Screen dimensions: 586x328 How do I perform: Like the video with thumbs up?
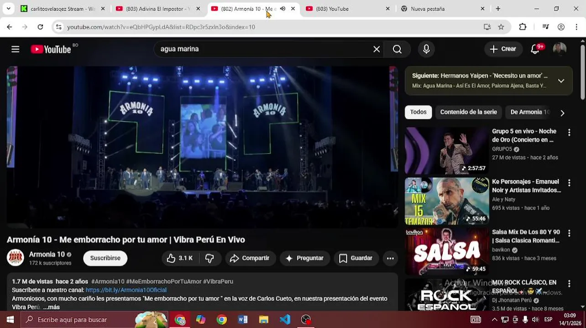(179, 258)
